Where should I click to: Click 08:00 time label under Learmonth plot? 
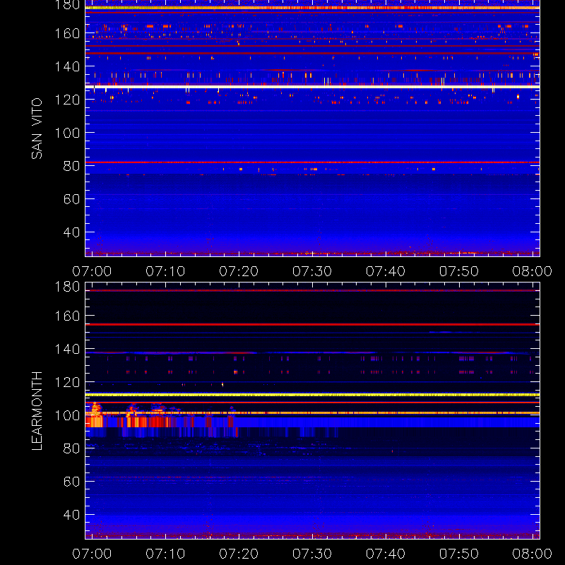click(533, 554)
